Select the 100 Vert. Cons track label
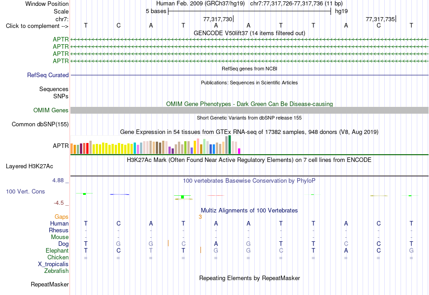429x295 pixels. (x=25, y=191)
